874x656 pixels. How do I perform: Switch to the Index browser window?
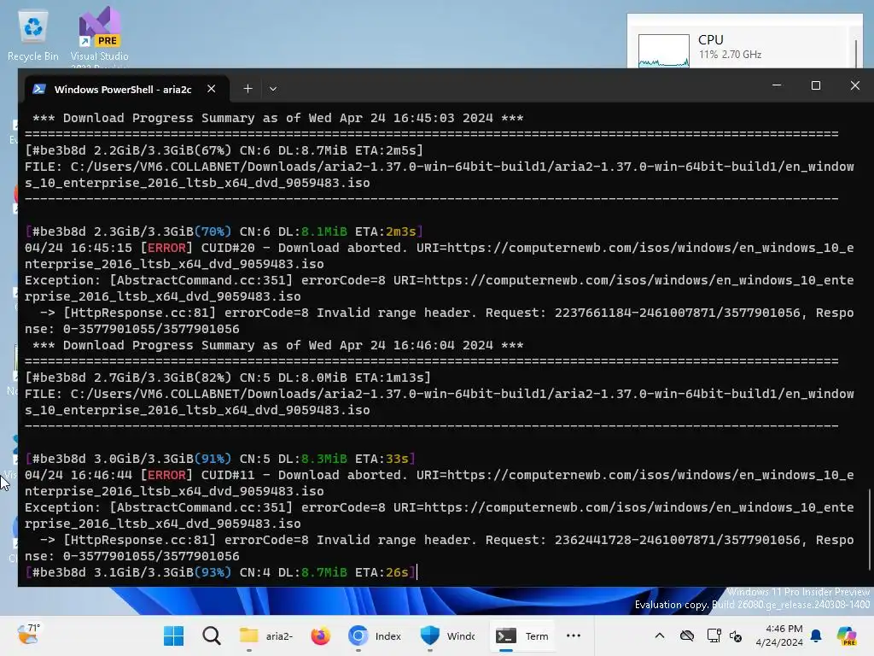(x=375, y=635)
